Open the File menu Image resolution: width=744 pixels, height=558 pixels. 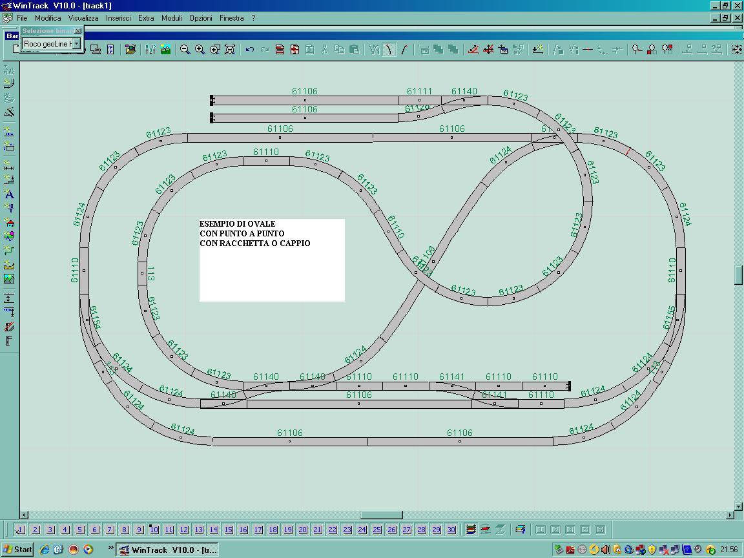[22, 18]
